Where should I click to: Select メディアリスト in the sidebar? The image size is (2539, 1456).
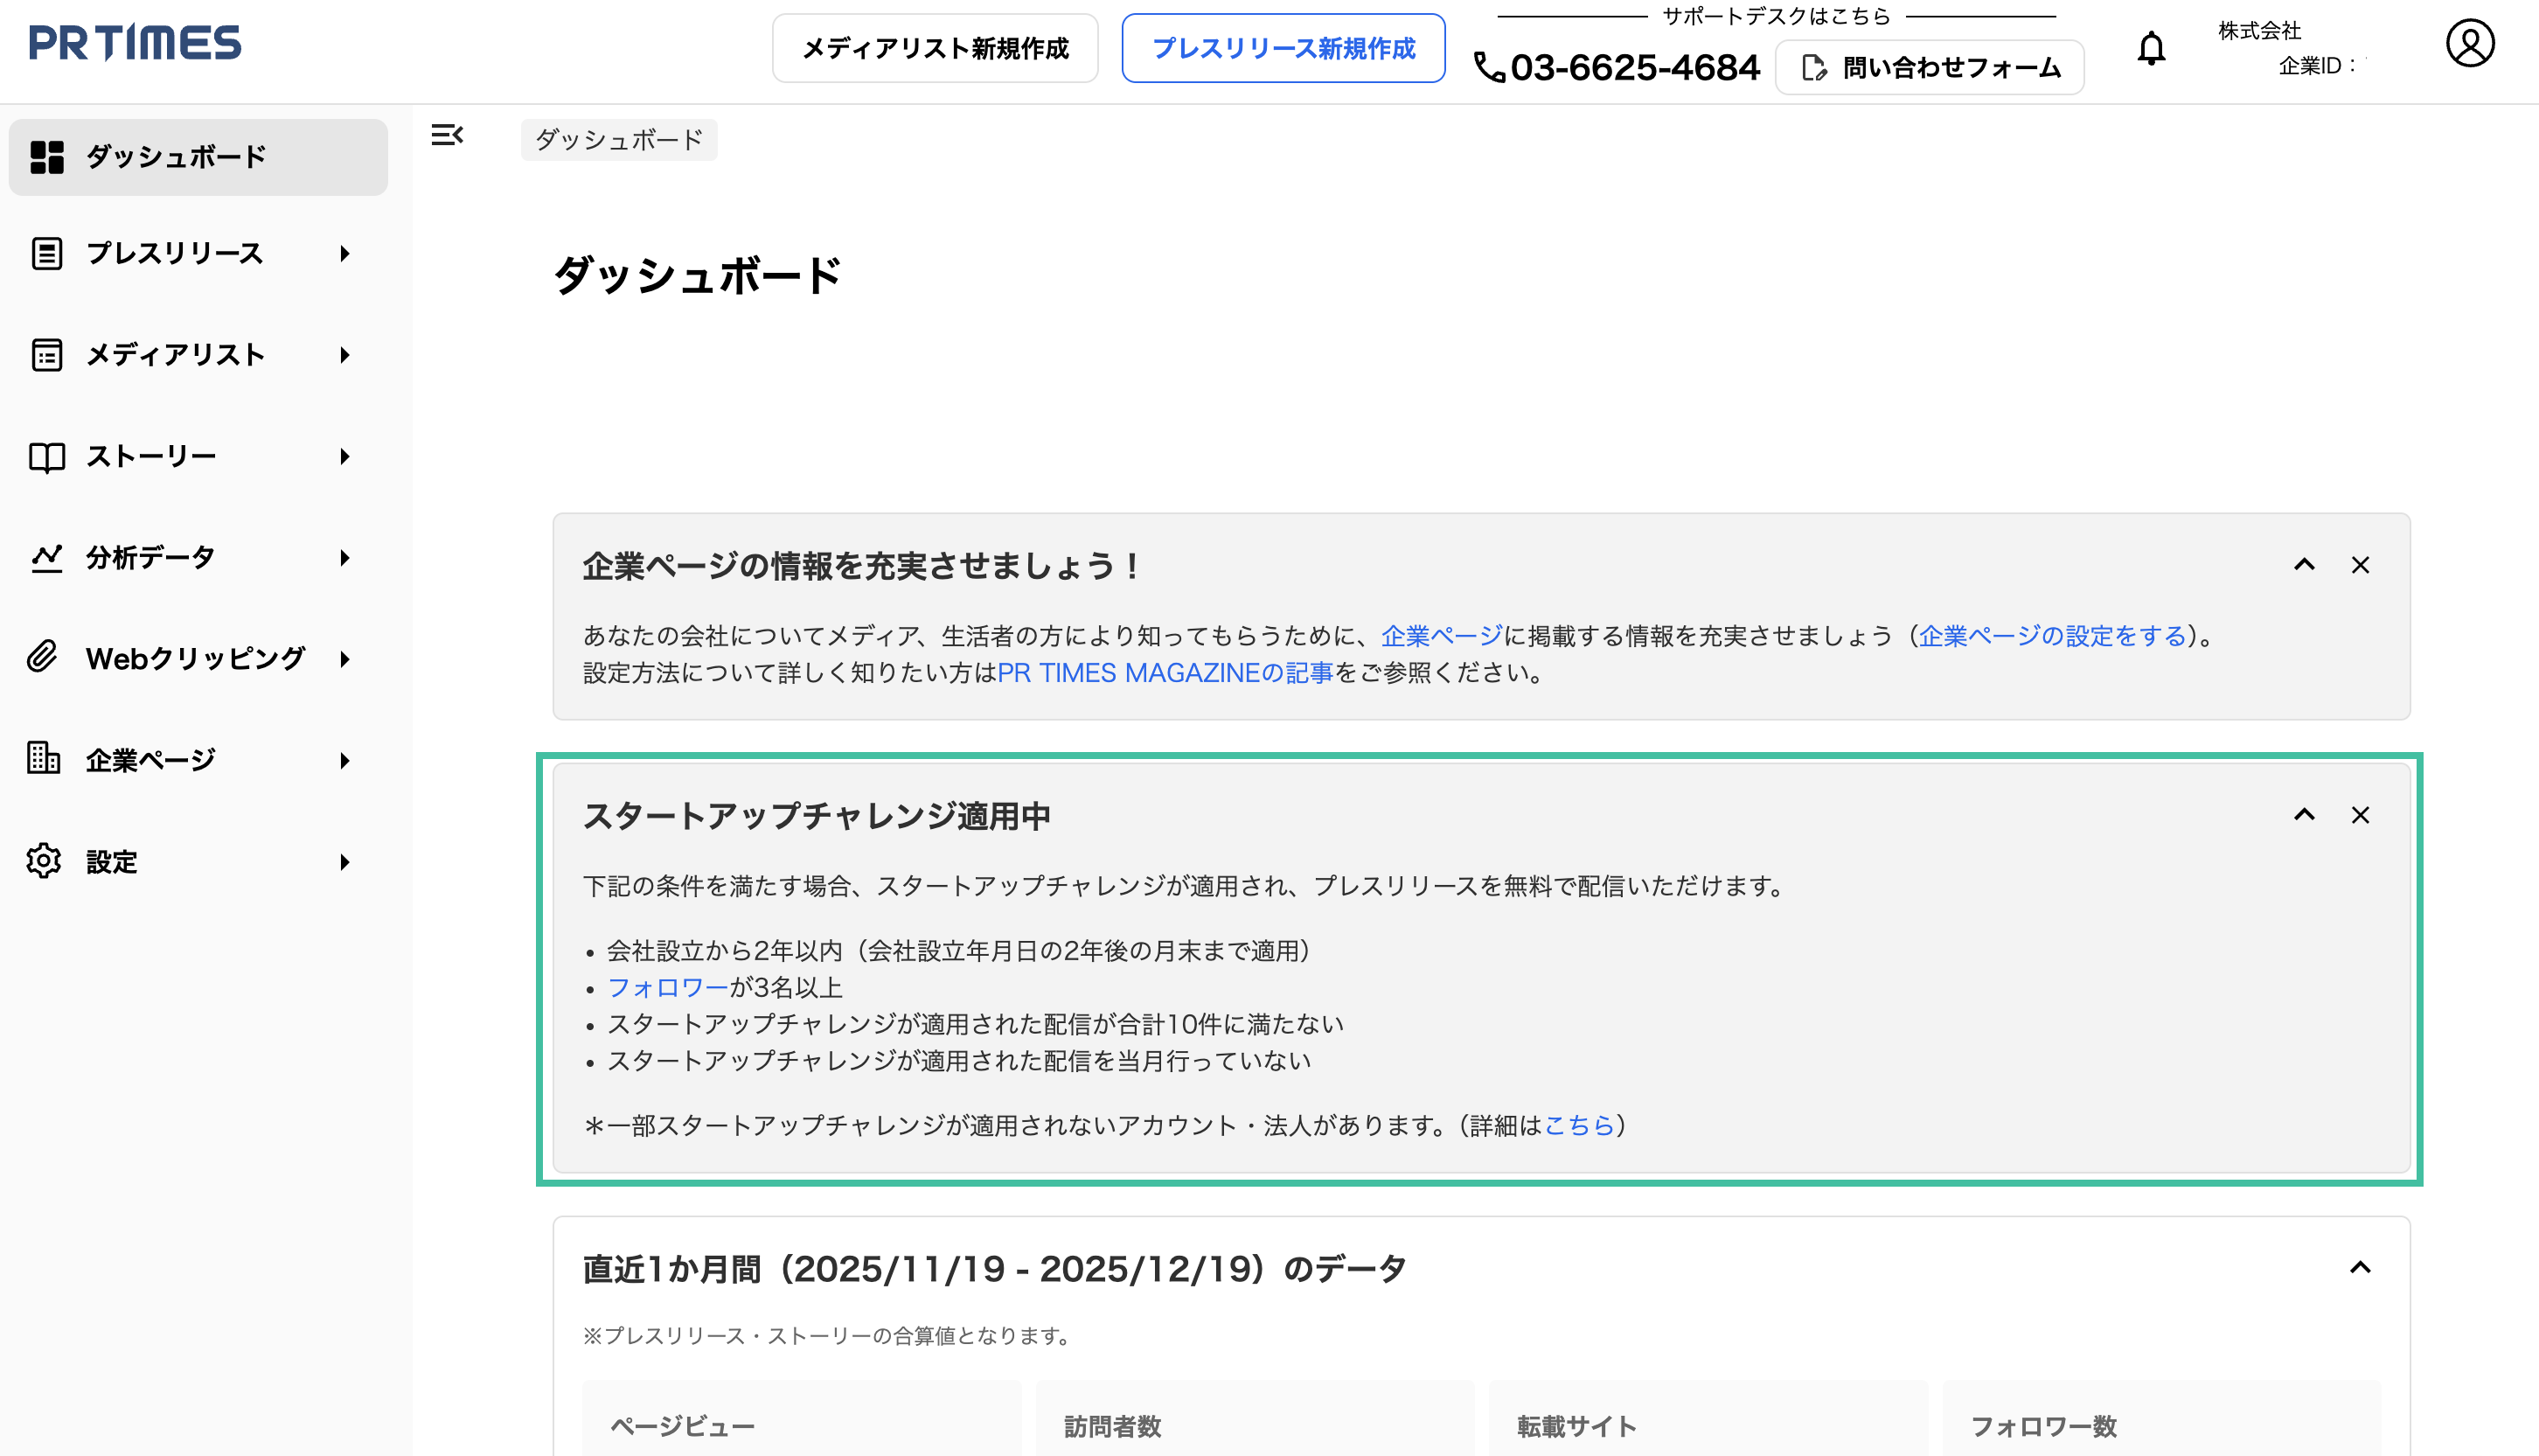pyautogui.click(x=175, y=355)
